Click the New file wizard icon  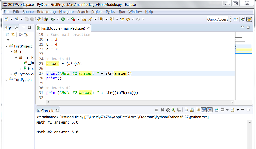pos(6,19)
